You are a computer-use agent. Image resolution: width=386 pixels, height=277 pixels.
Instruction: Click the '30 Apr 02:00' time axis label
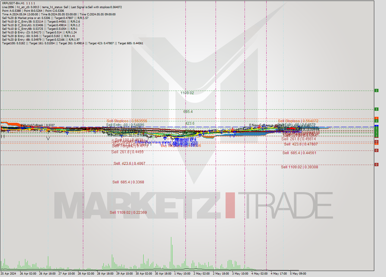point(144,274)
